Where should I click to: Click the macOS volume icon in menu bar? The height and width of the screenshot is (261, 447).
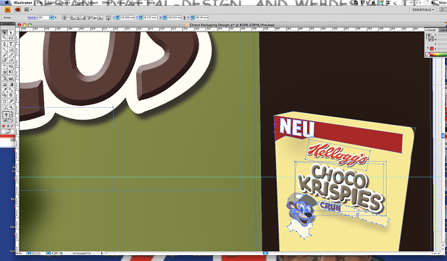click(433, 3)
